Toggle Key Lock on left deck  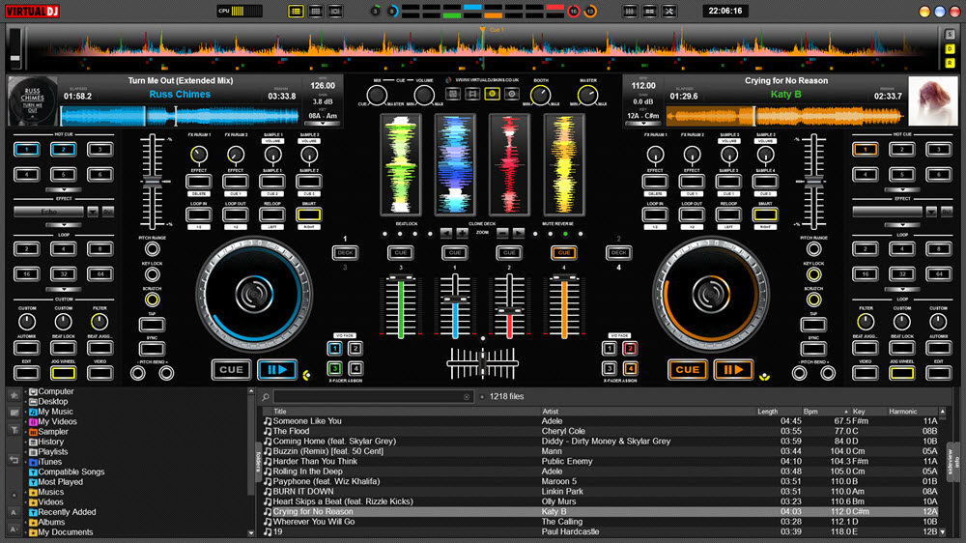(153, 274)
